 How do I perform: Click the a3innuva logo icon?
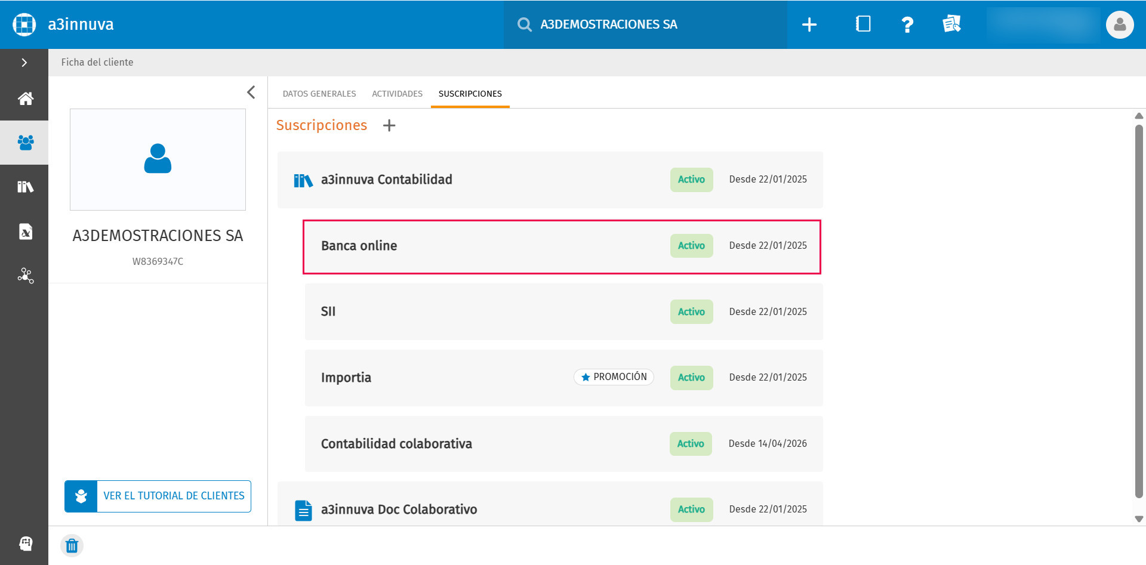(x=24, y=24)
